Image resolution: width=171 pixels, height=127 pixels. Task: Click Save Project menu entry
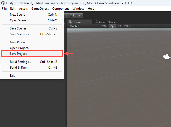coord(32,54)
